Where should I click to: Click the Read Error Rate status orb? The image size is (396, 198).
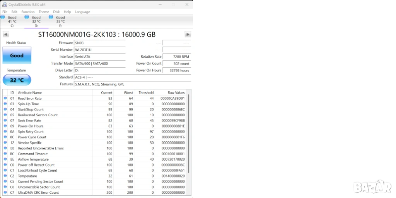pyautogui.click(x=5, y=98)
